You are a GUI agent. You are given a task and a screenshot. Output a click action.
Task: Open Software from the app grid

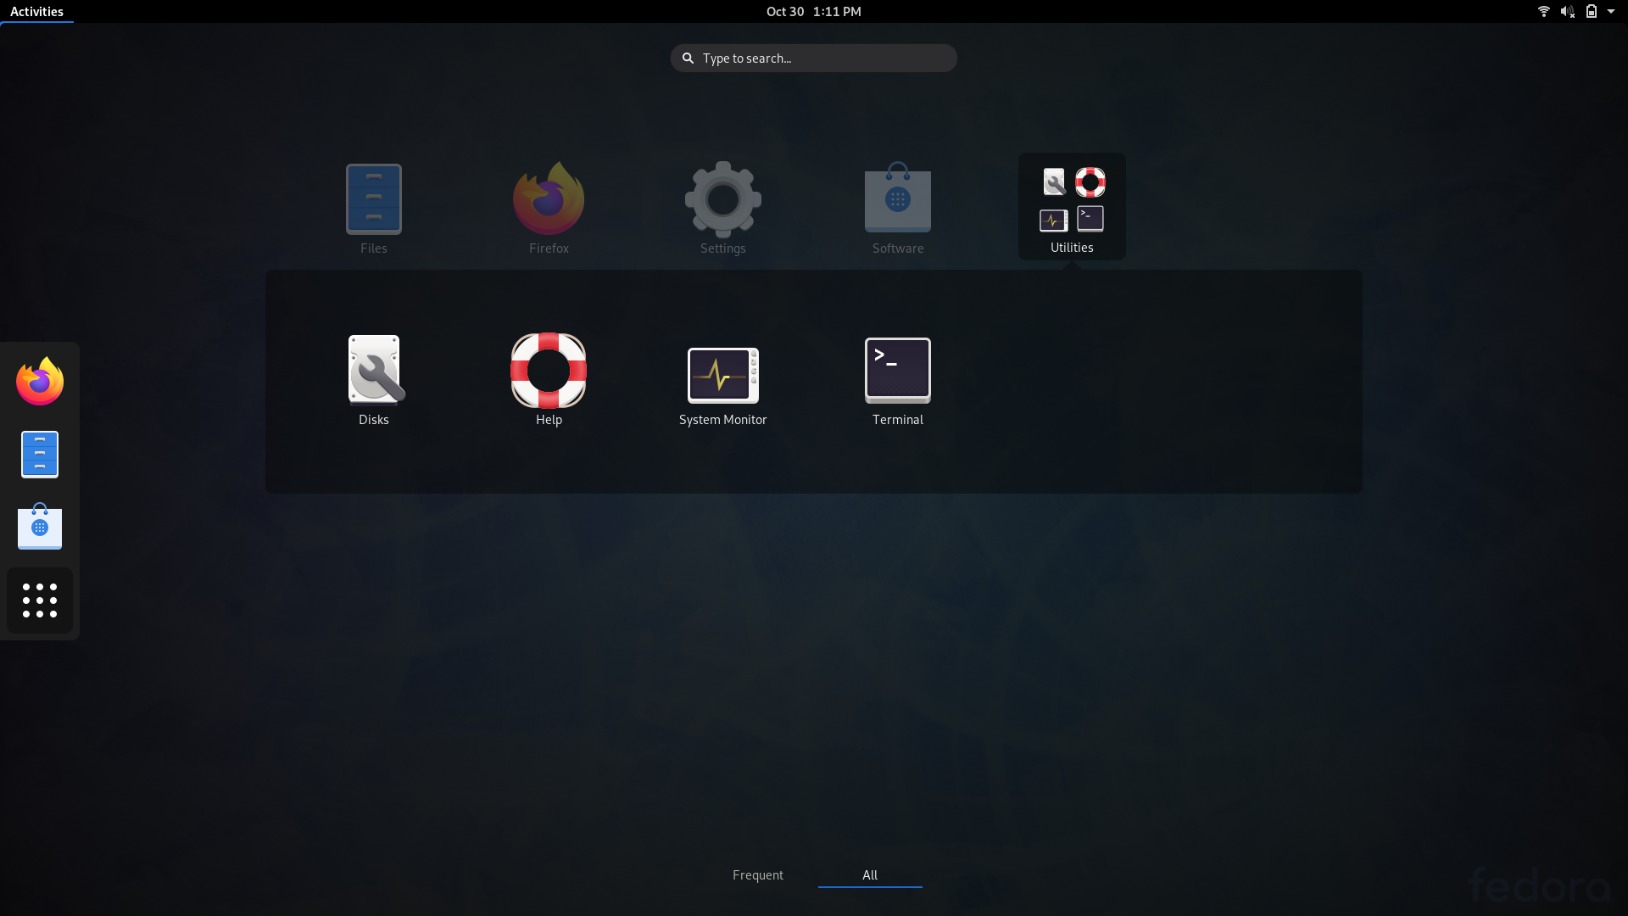pos(898,208)
